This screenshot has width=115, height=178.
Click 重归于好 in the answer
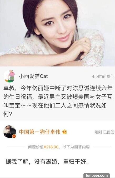(x=74, y=162)
